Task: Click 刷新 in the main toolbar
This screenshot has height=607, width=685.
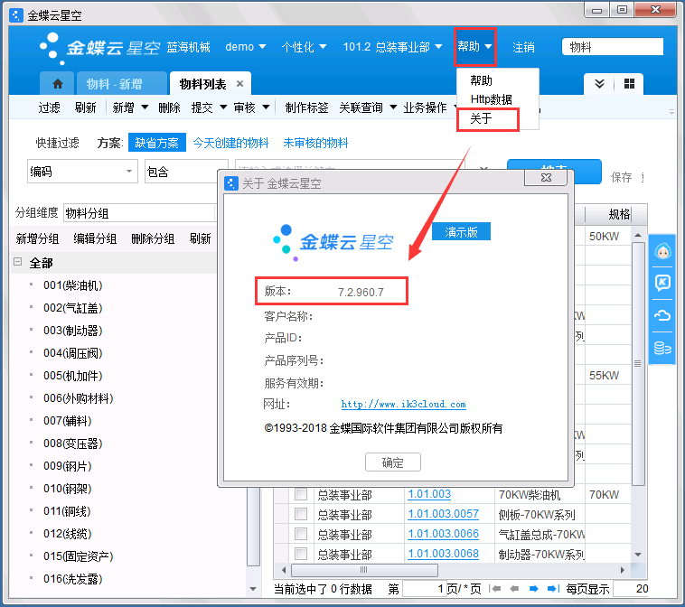Action: click(85, 107)
